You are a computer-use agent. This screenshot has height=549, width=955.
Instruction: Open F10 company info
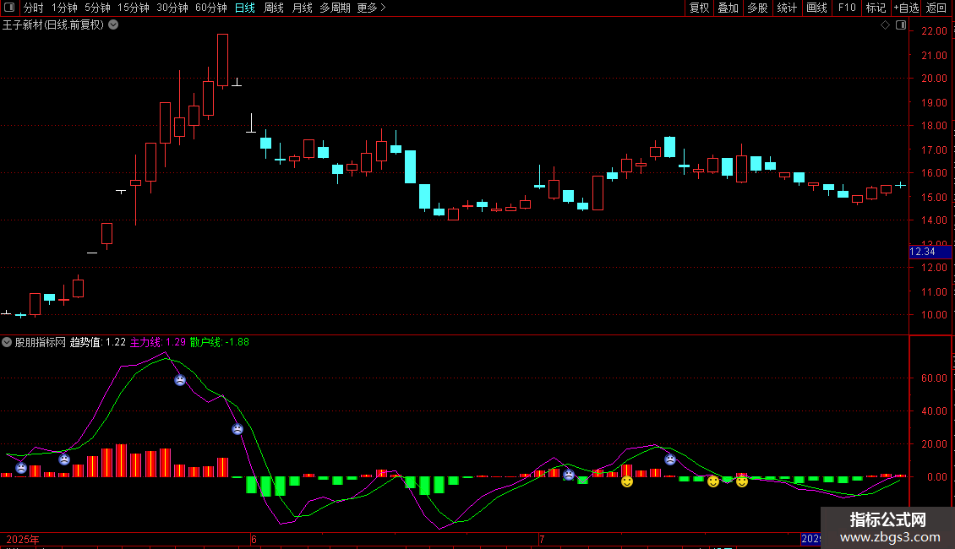click(847, 8)
